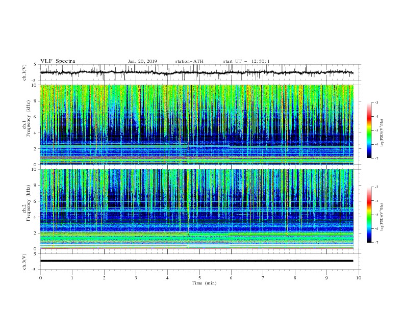Click the 'VLF Spectra' title text
The image size is (404, 312).
coord(58,61)
